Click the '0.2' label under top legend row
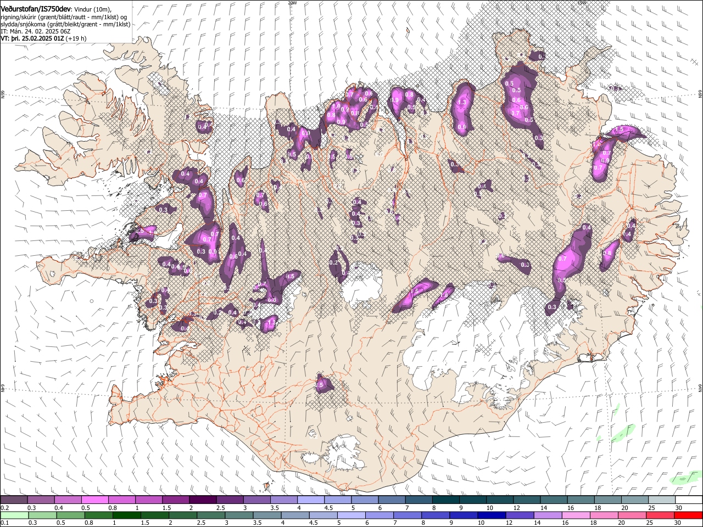This screenshot has height=527, width=703. [x=4, y=508]
